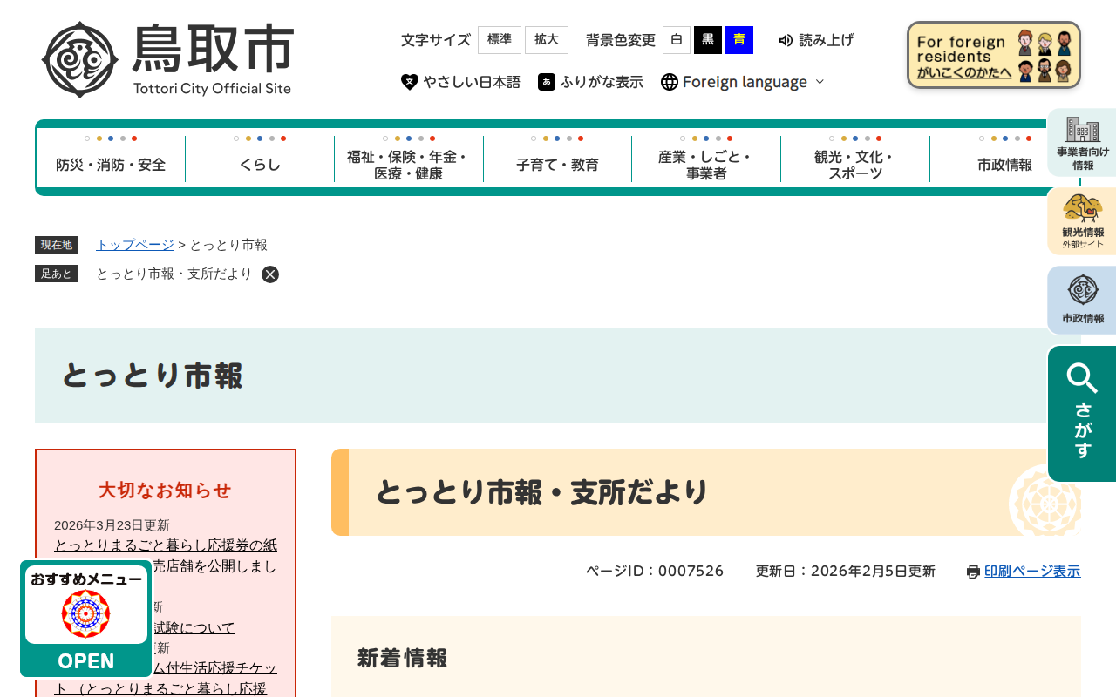Set text size to standard

tap(500, 40)
